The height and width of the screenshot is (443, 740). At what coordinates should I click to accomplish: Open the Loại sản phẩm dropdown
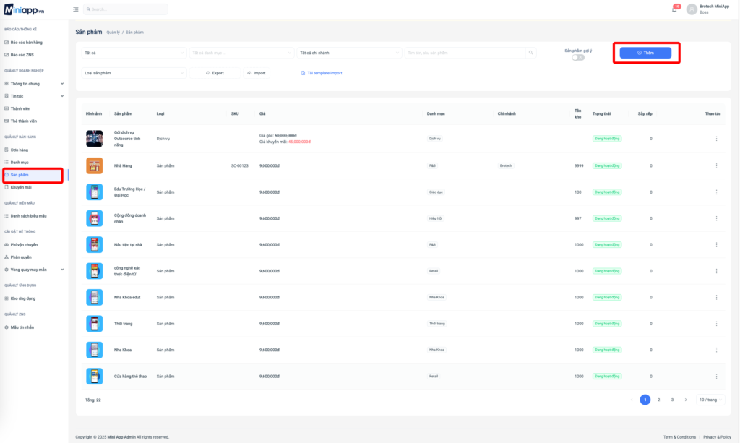[134, 73]
